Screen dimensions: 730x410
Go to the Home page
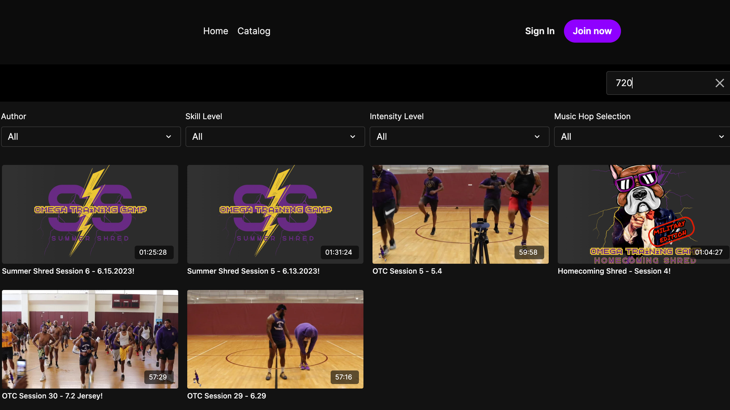pos(215,31)
